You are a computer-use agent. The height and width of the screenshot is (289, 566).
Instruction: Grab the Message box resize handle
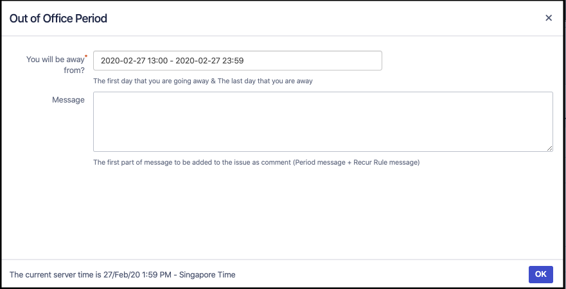pos(550,149)
